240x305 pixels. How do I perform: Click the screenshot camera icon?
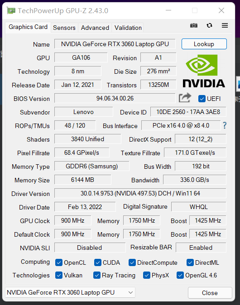(194, 25)
